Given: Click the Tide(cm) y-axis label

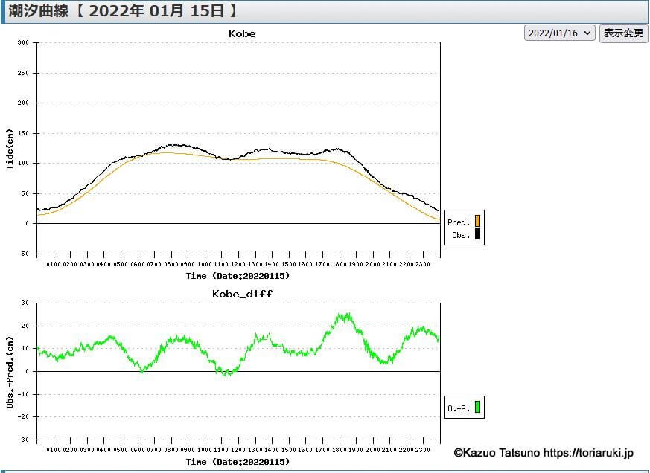Looking at the screenshot, I should pyautogui.click(x=10, y=149).
